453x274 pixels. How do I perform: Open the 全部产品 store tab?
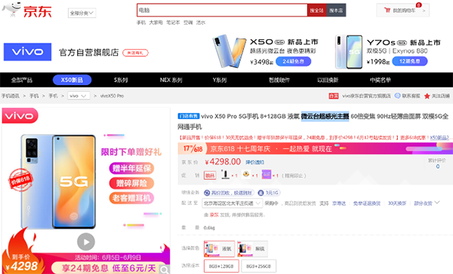click(22, 80)
